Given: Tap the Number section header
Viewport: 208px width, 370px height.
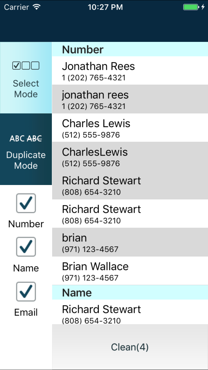Looking at the screenshot, I should pos(130,49).
